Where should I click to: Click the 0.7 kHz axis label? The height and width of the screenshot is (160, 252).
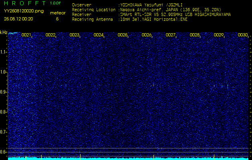click(x=3, y=132)
